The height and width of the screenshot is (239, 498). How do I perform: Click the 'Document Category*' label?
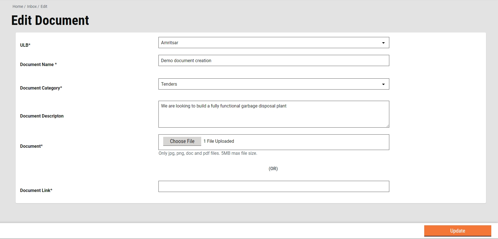coord(41,88)
